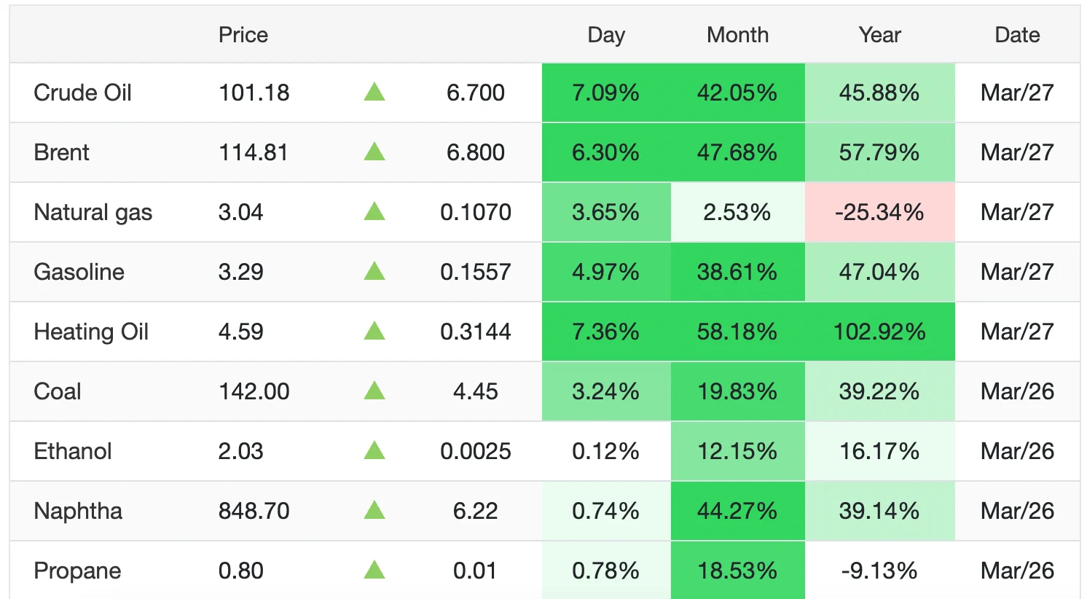Image resolution: width=1087 pixels, height=599 pixels.
Task: Click the Ethanol row's green arrow
Action: pyautogui.click(x=374, y=450)
